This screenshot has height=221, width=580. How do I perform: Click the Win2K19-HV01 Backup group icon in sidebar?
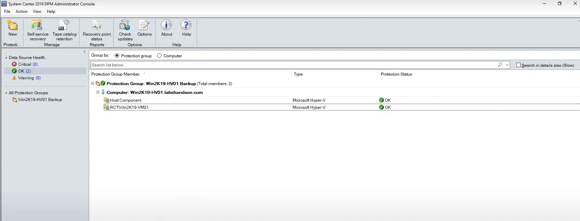pos(15,100)
